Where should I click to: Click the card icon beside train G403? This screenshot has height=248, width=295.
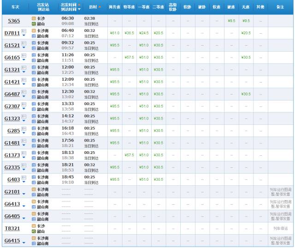pos(24,177)
